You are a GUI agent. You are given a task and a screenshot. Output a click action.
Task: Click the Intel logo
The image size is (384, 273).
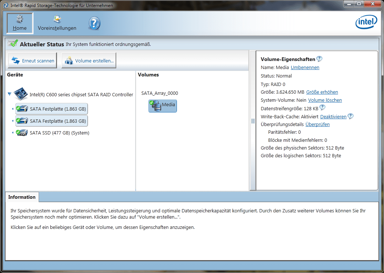[366, 22]
